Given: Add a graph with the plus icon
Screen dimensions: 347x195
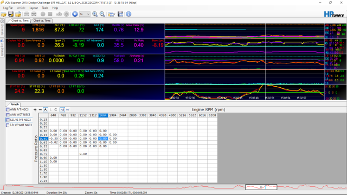Looking at the screenshot, I should click(35, 109).
